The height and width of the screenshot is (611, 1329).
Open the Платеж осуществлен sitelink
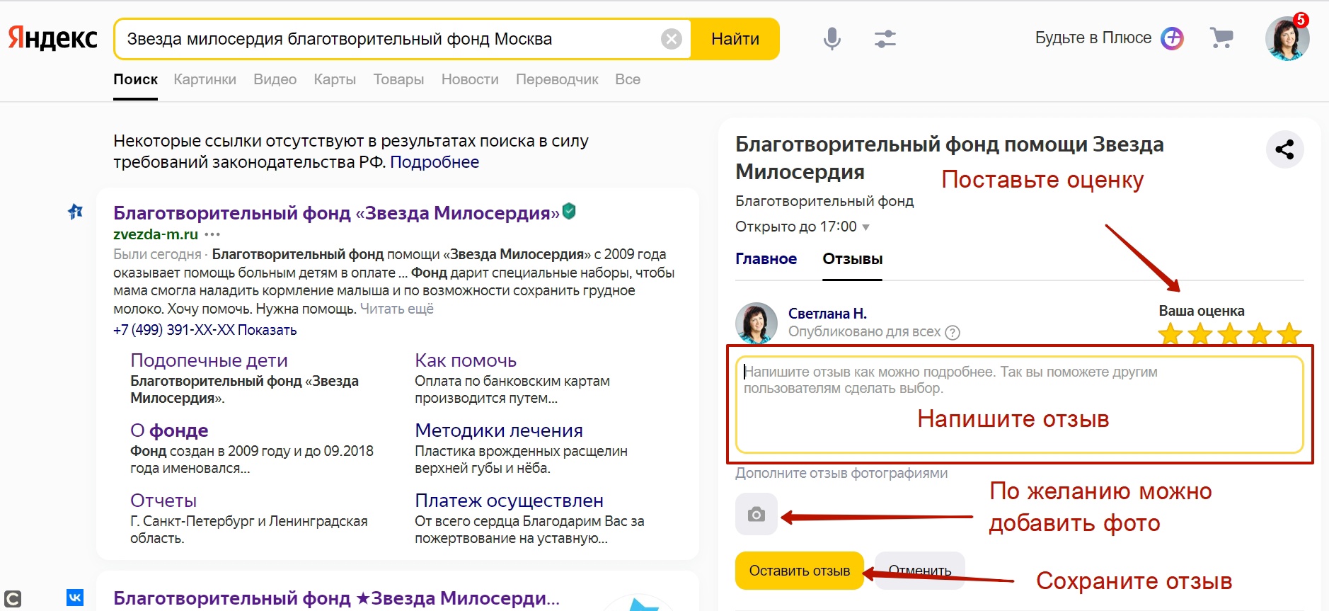(509, 501)
